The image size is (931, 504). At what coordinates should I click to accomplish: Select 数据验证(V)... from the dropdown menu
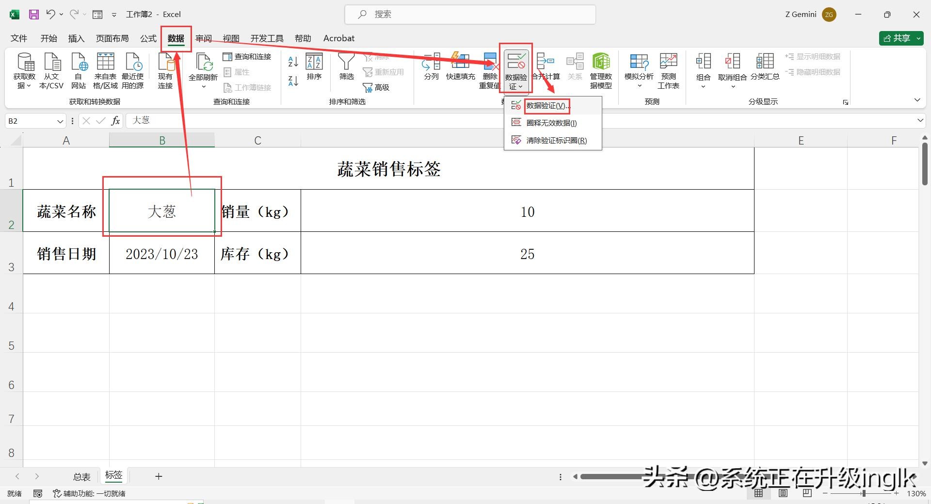pos(547,105)
